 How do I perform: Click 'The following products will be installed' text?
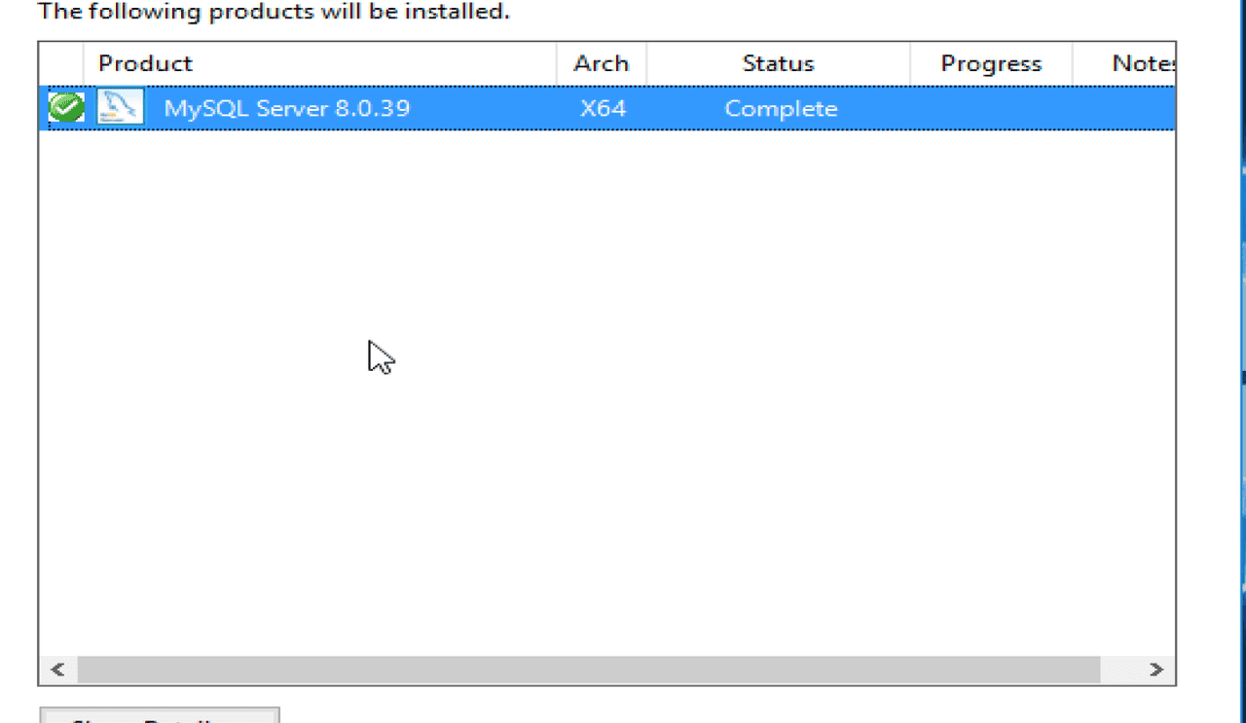[273, 13]
